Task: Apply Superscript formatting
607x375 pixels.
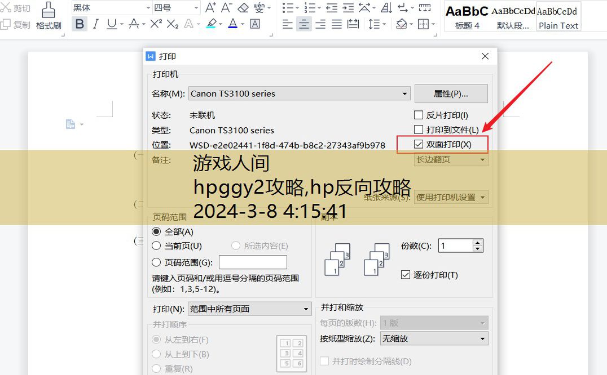Action: (x=156, y=24)
